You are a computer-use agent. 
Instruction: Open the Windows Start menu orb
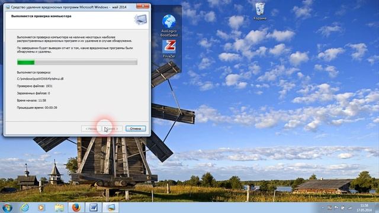(x=7, y=208)
